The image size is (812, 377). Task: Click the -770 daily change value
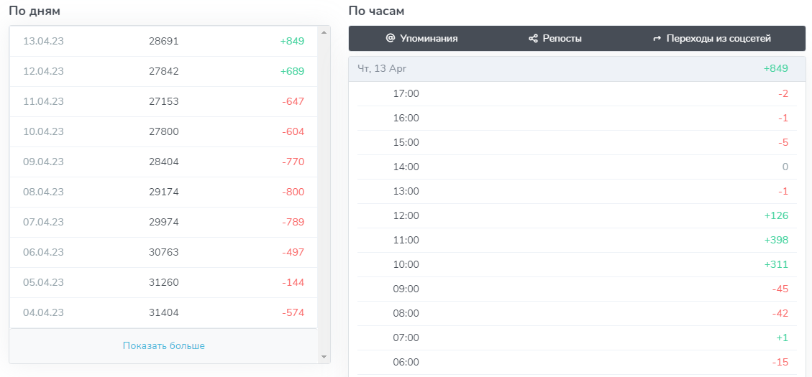[x=293, y=162]
